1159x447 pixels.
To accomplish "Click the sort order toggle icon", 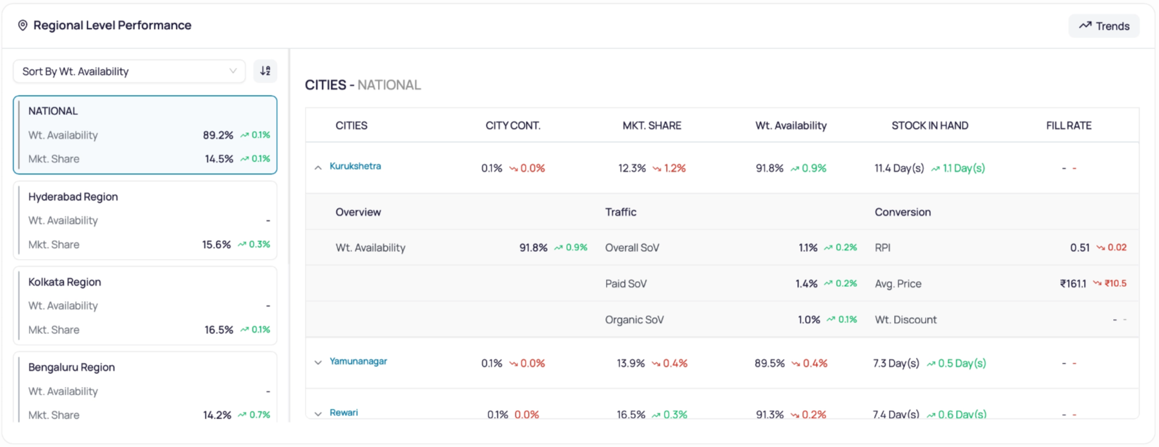I will click(x=265, y=71).
